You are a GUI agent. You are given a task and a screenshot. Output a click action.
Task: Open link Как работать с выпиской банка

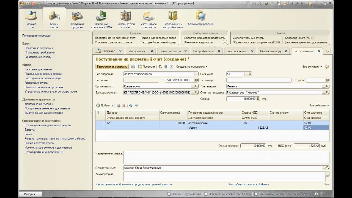click(x=248, y=185)
